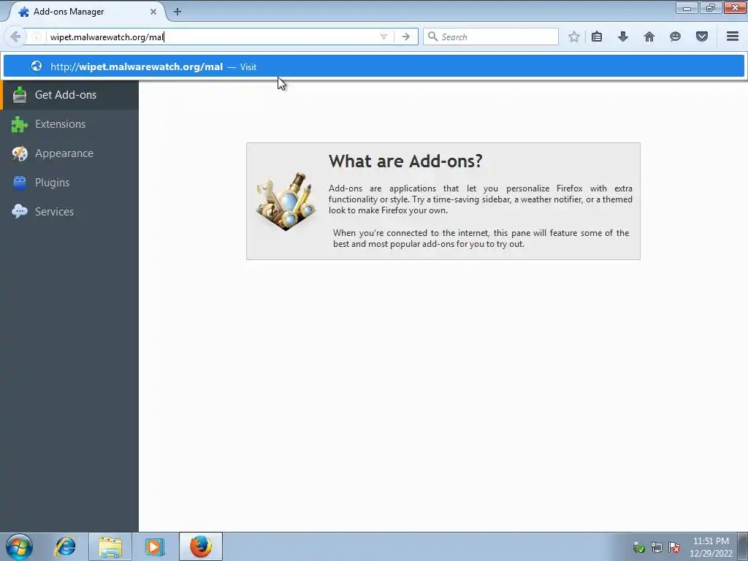The height and width of the screenshot is (561, 748).
Task: Open the Downloads arrow icon
Action: click(623, 37)
